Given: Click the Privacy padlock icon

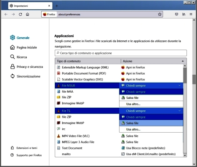Looking at the screenshot, I should pyautogui.click(x=13, y=66).
